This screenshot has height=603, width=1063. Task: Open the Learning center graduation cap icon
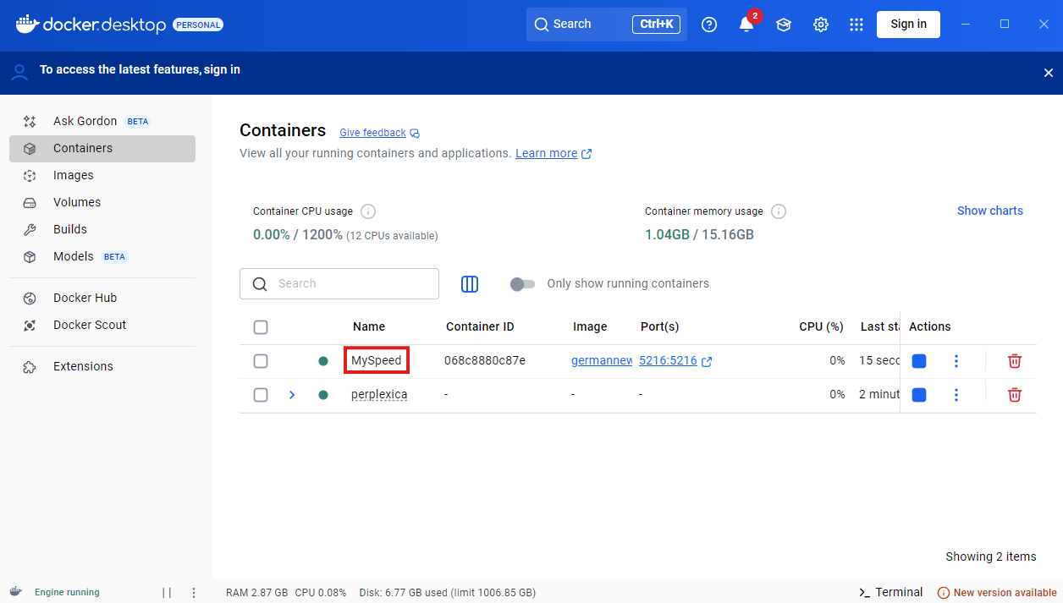click(x=784, y=25)
